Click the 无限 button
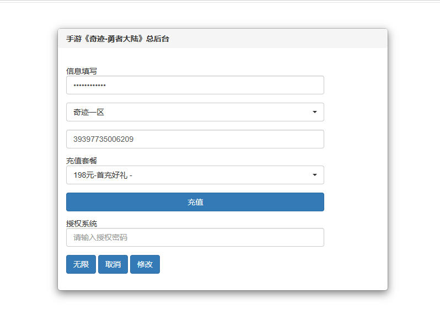Screen dimensions: 440x330 tap(81, 264)
